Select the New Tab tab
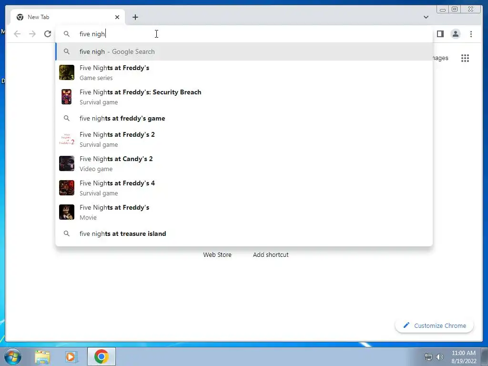 click(x=68, y=17)
